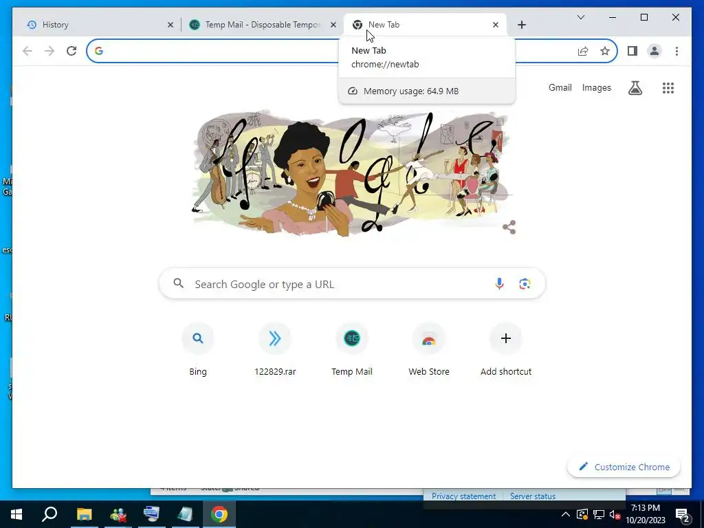Viewport: 704px width, 528px height.
Task: Click the taskbar clock showing 7:13 PM
Action: point(645,514)
